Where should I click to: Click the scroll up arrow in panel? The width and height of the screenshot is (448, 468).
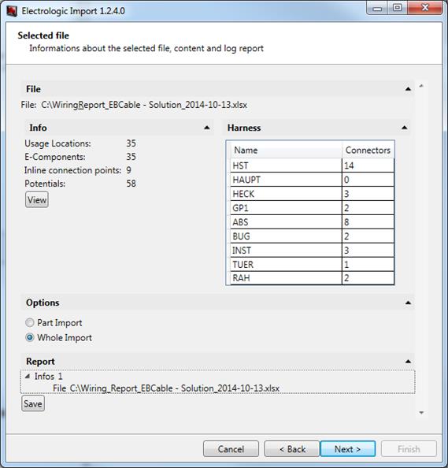coord(421,86)
